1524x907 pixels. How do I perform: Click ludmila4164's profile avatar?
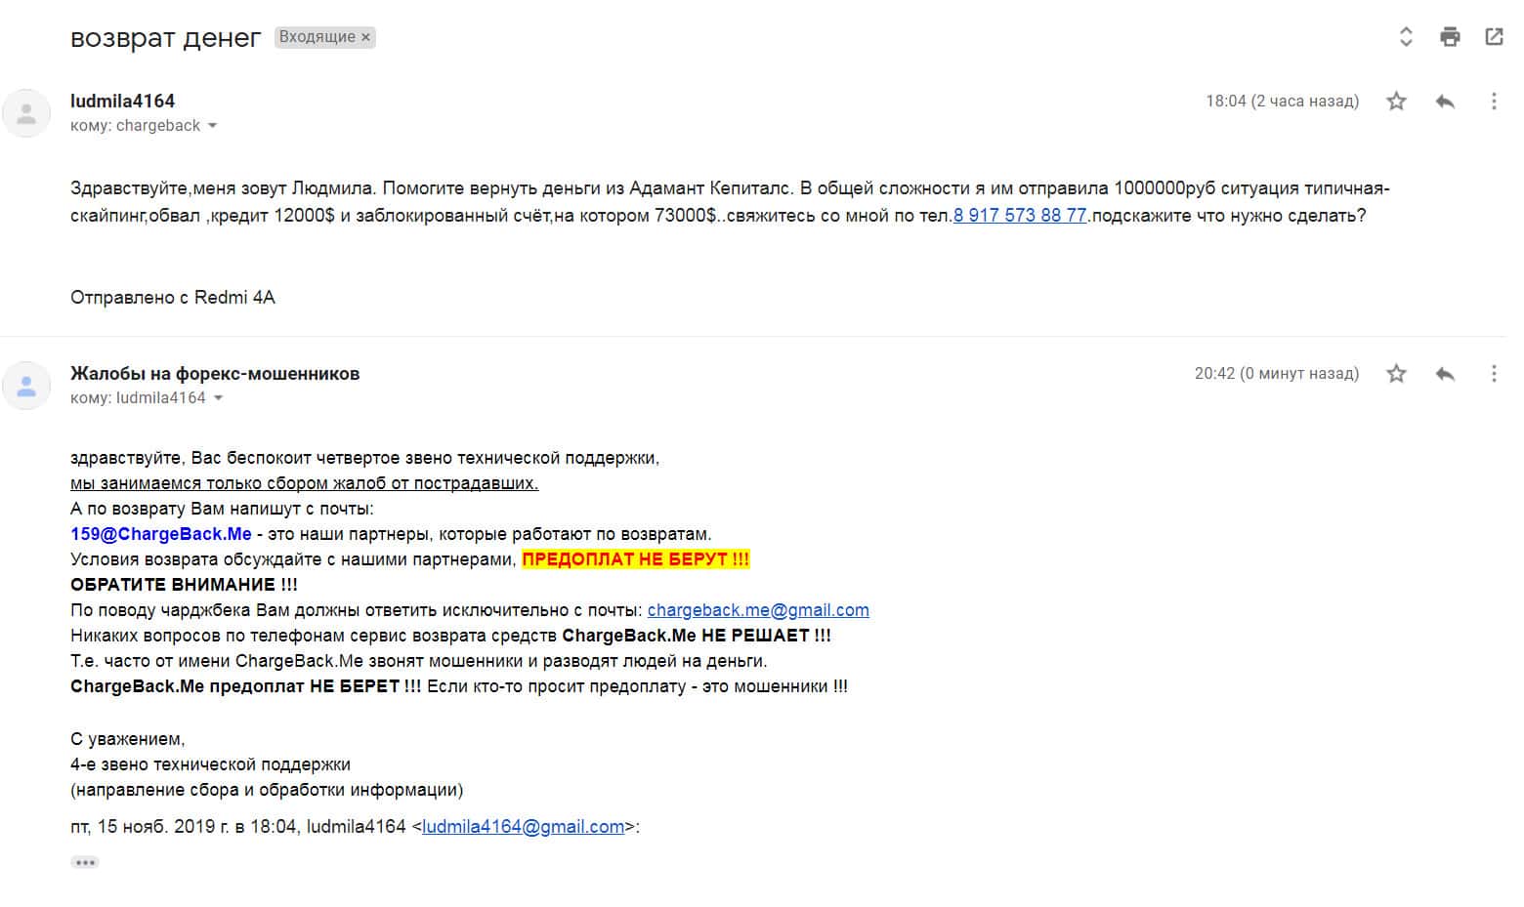(26, 113)
